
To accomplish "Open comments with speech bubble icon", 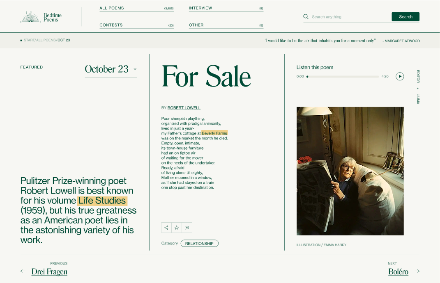I will coord(187,228).
